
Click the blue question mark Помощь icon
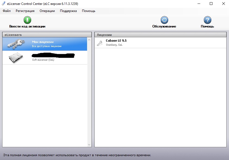click(207, 20)
